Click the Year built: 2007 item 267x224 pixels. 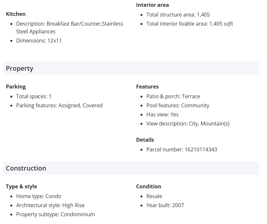click(165, 205)
